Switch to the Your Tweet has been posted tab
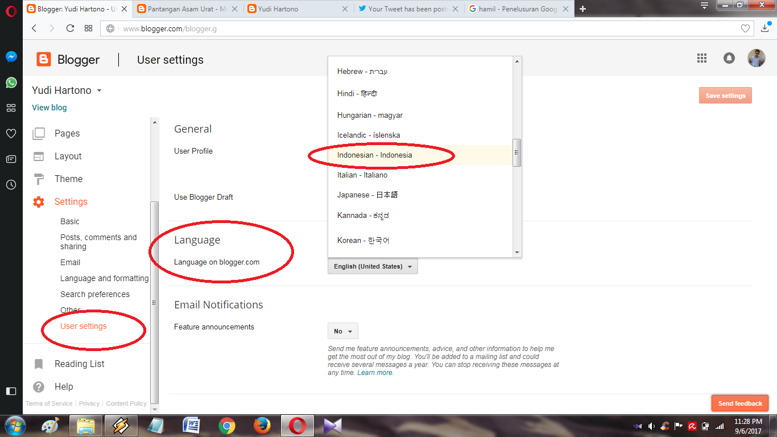The height and width of the screenshot is (437, 777). click(408, 9)
